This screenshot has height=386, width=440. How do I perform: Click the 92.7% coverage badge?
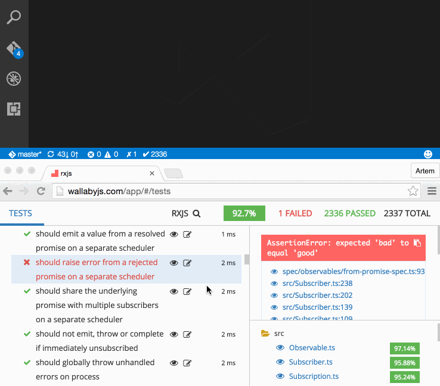[244, 213]
